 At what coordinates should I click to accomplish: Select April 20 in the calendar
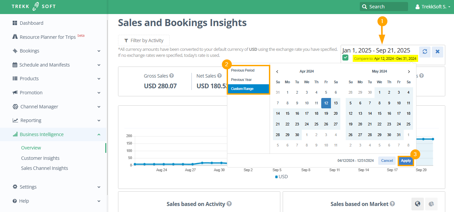tap(335, 113)
